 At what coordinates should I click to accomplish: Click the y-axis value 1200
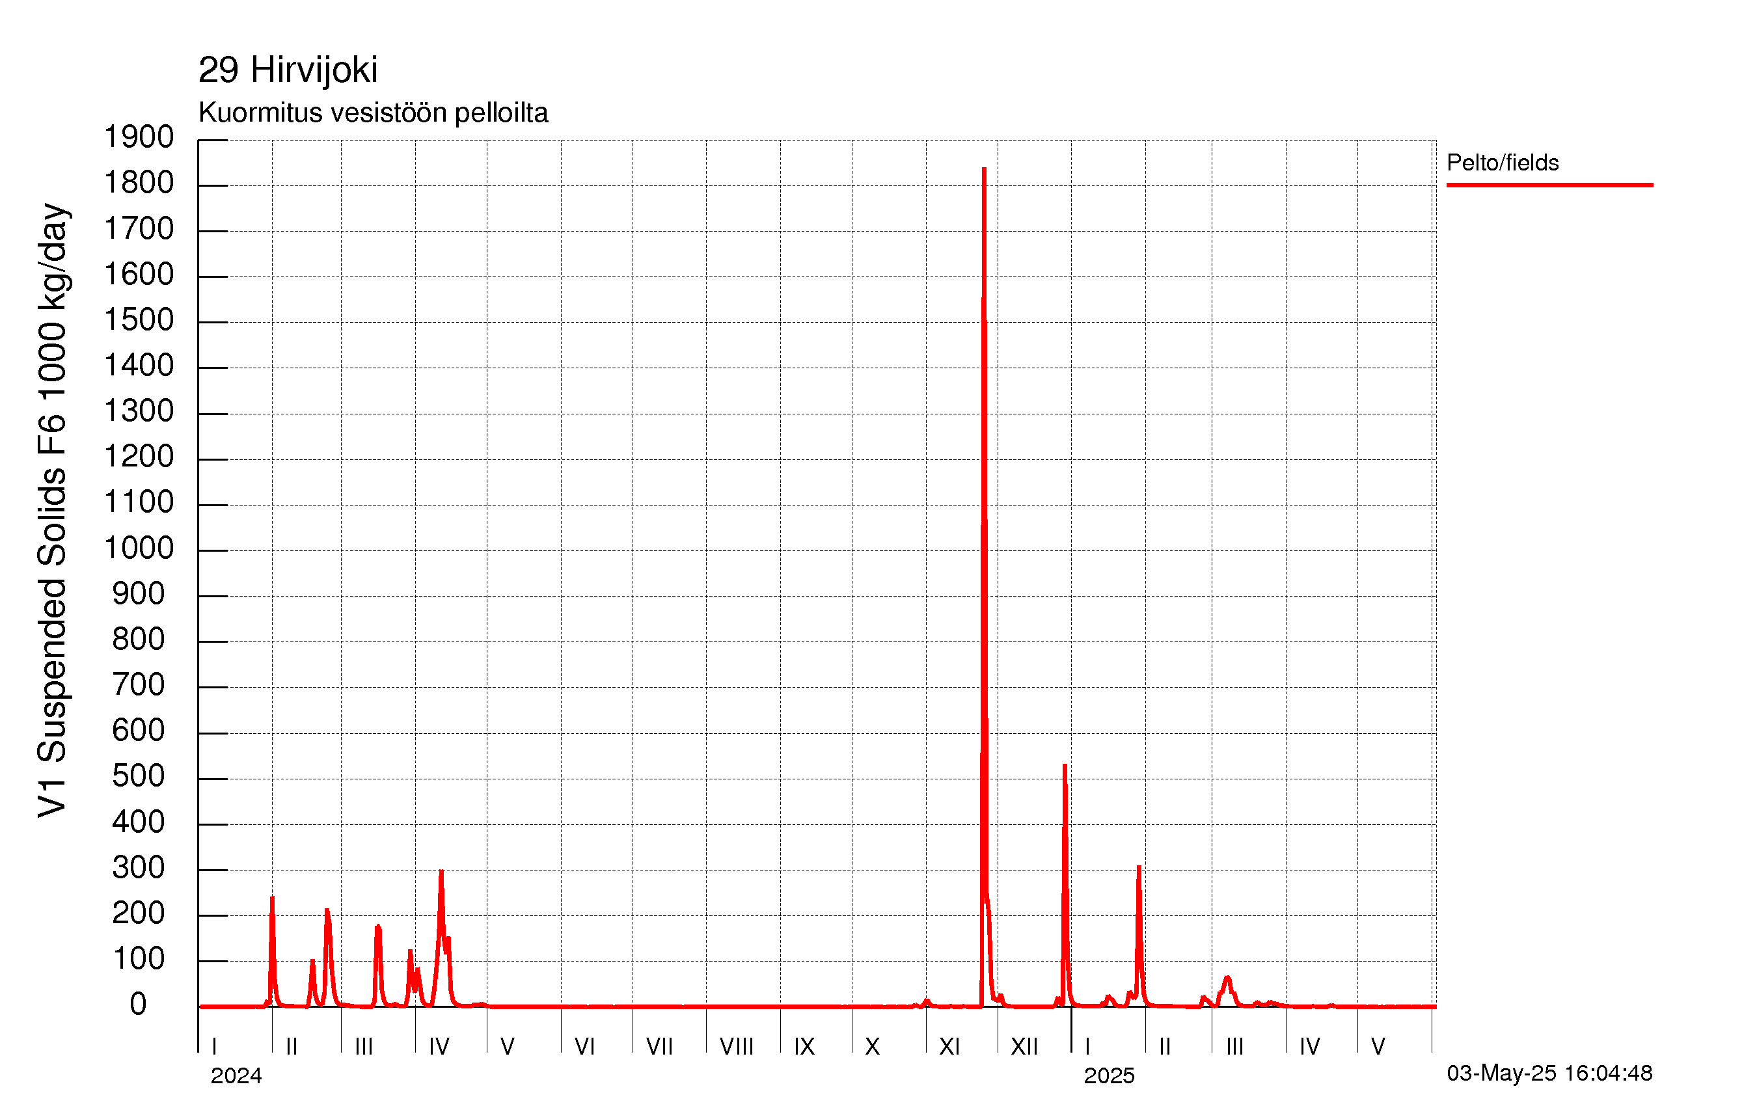click(139, 457)
